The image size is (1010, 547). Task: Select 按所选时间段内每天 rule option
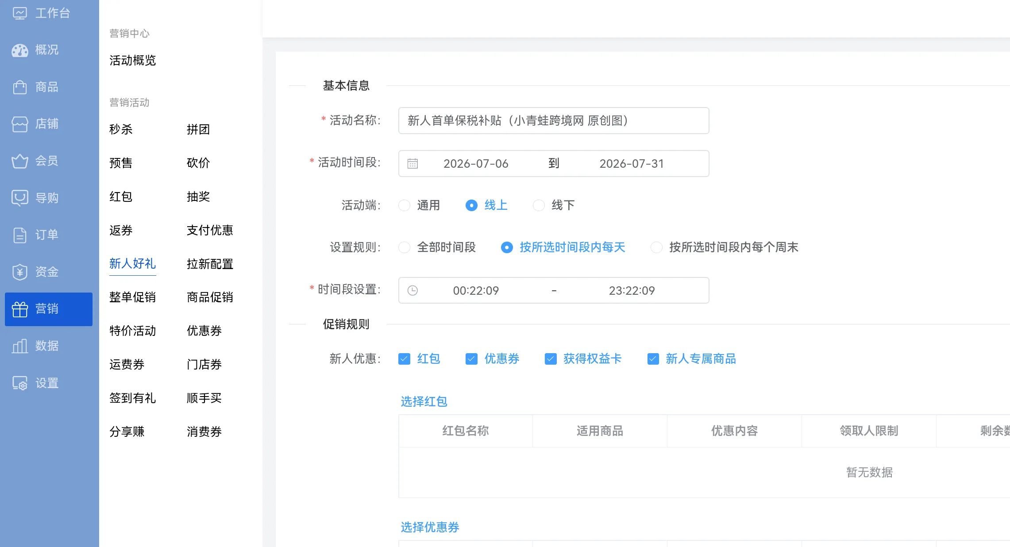tap(507, 247)
